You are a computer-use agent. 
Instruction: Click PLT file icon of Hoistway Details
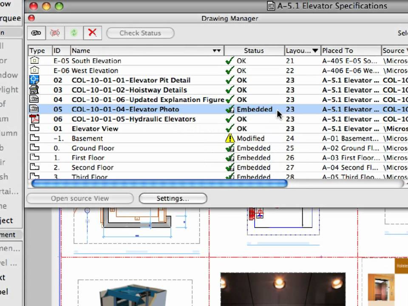(x=34, y=90)
